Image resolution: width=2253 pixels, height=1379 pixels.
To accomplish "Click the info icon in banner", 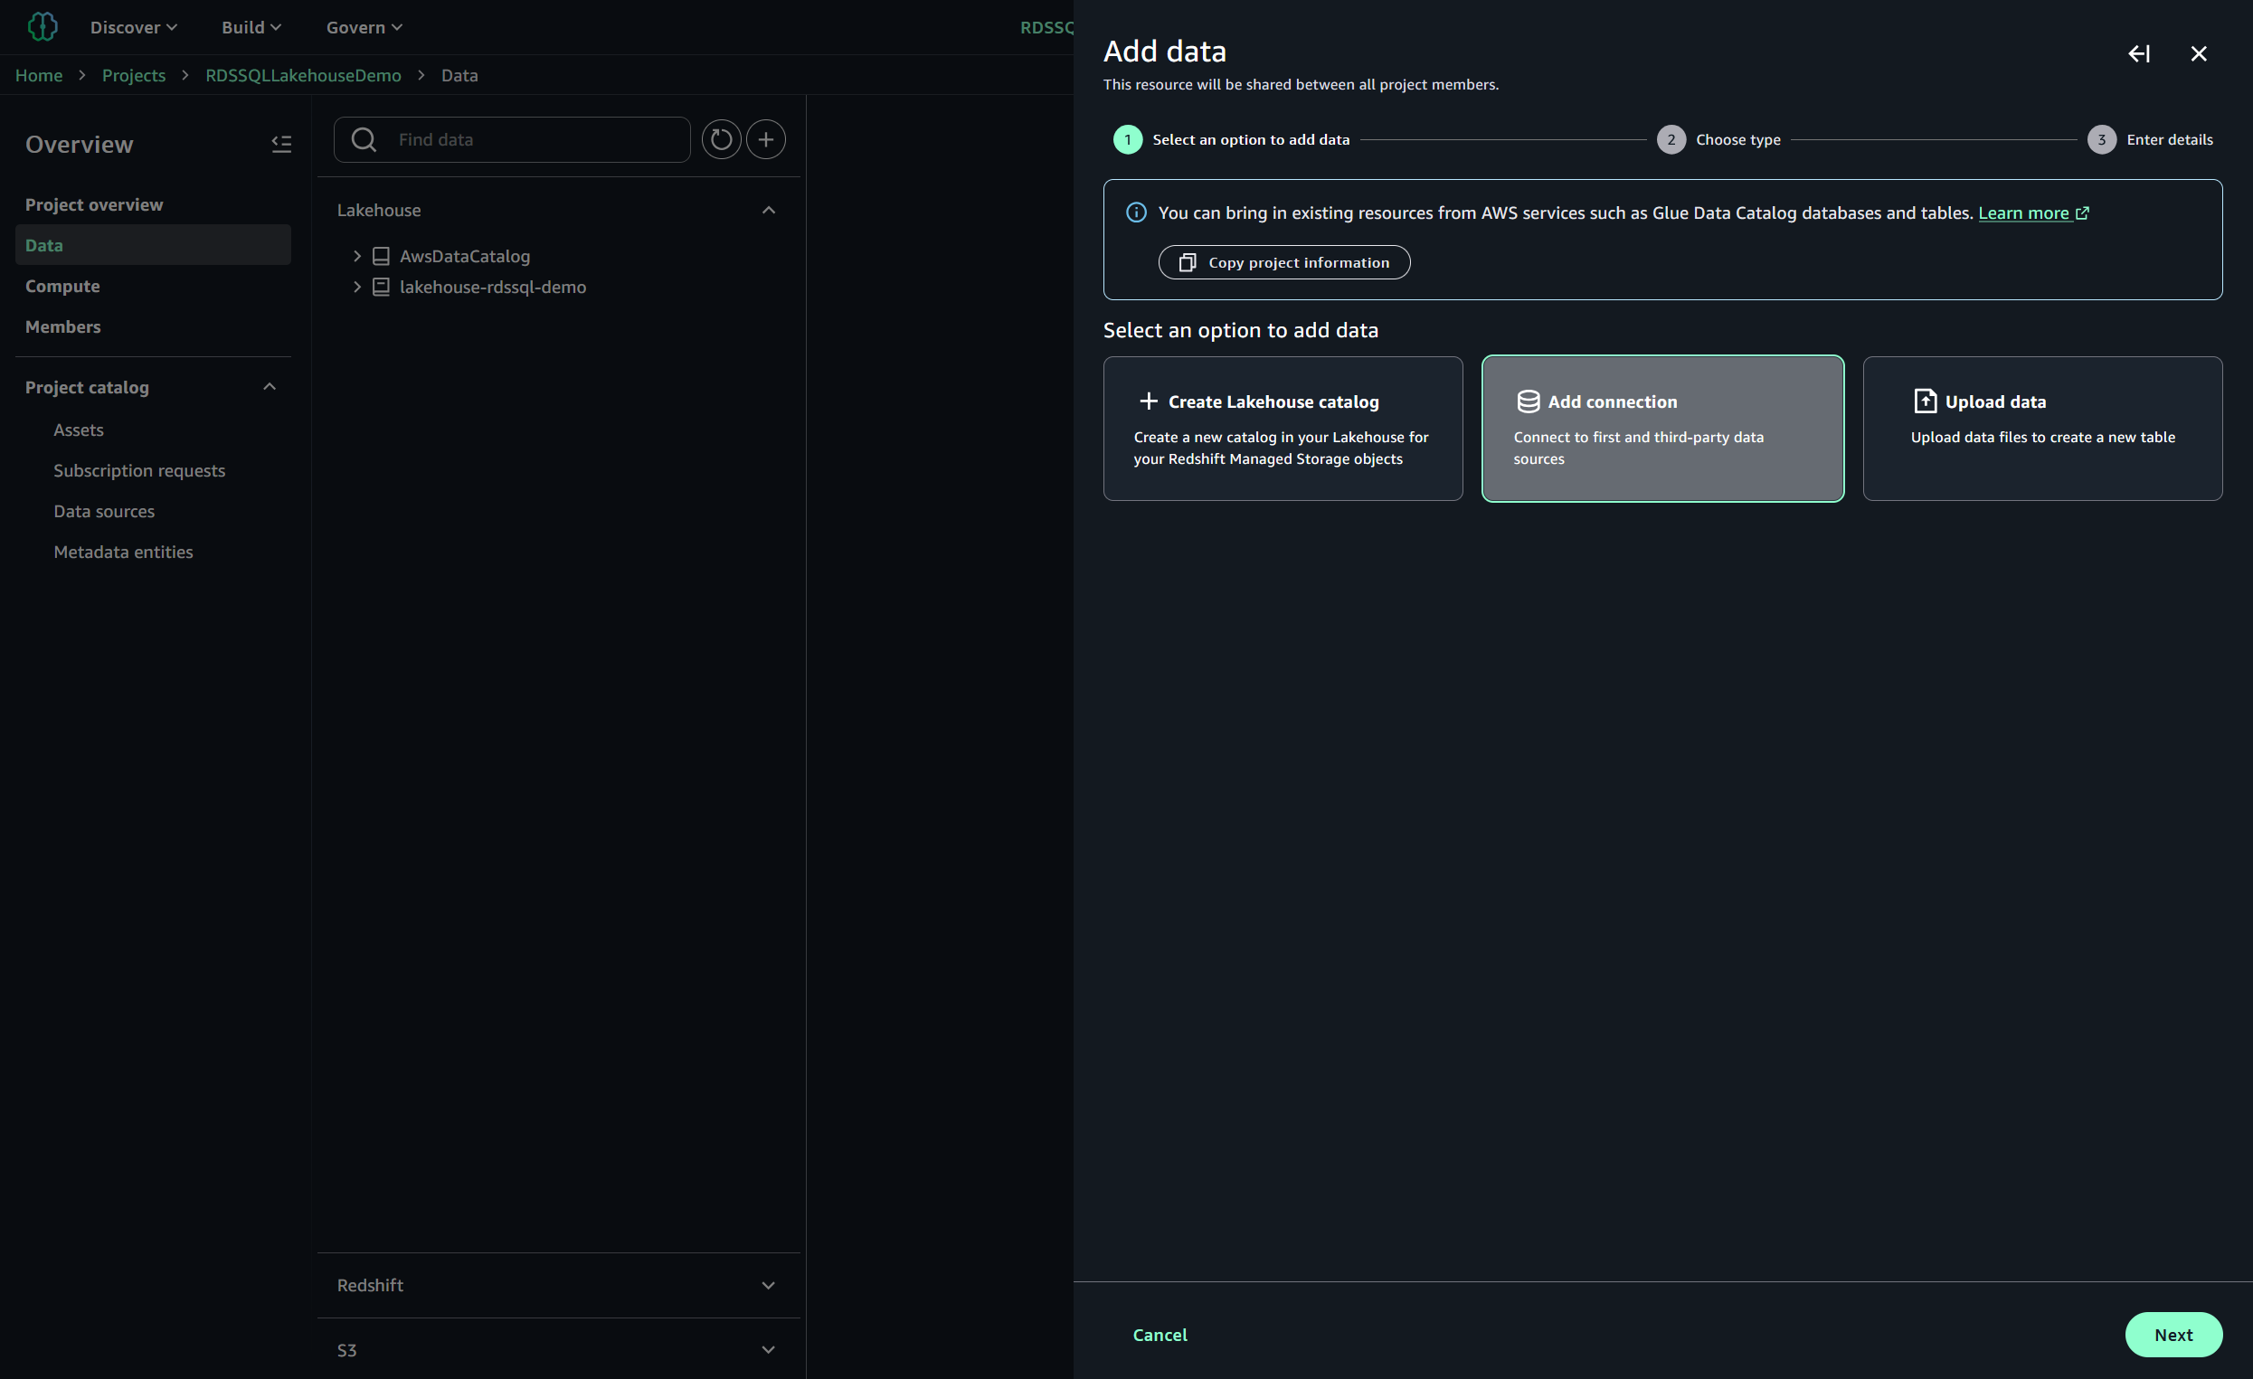I will (1136, 213).
